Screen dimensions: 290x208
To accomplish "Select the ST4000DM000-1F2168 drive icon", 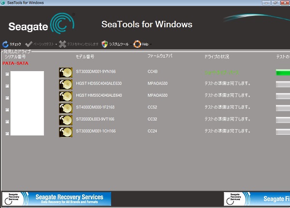I will point(65,107).
